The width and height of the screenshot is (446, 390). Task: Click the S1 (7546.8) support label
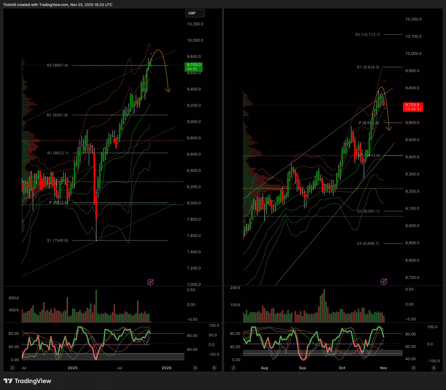pos(58,241)
